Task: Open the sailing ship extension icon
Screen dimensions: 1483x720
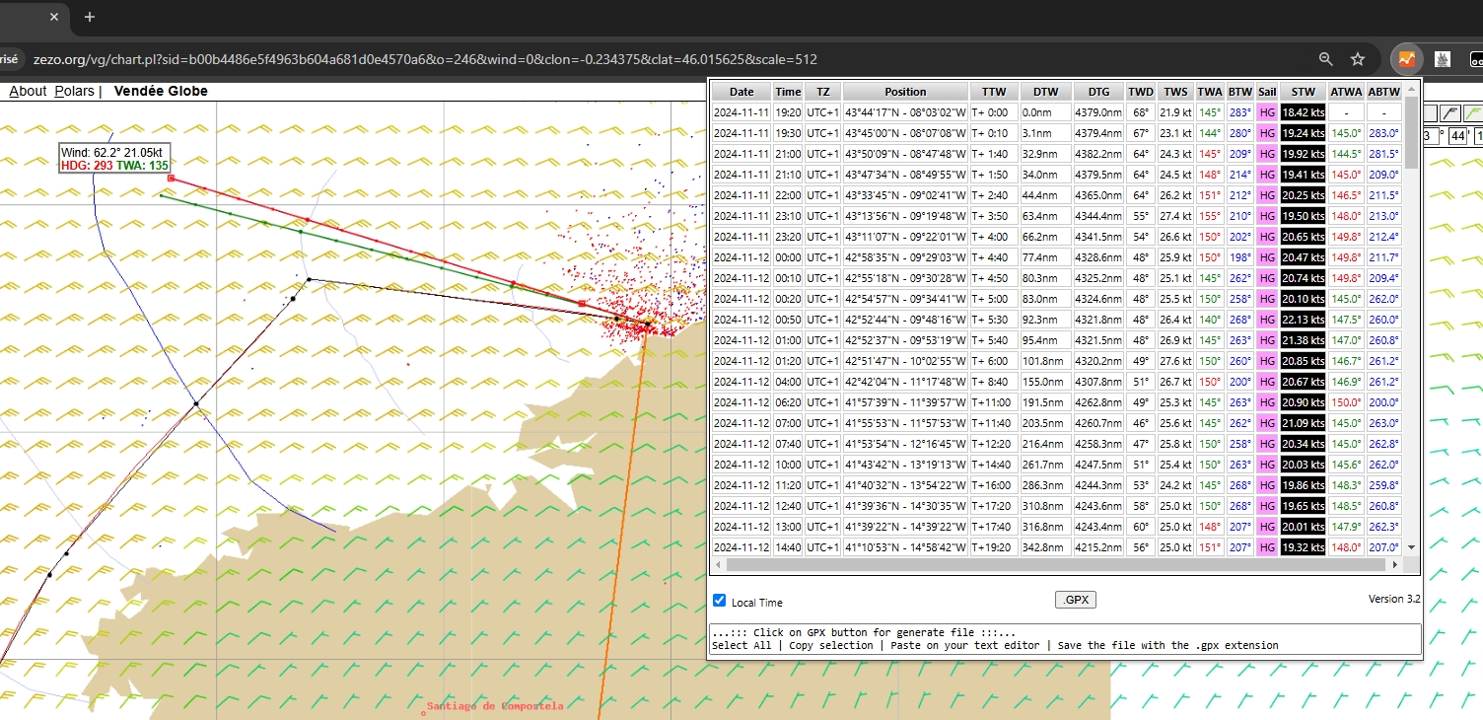Action: [1442, 59]
